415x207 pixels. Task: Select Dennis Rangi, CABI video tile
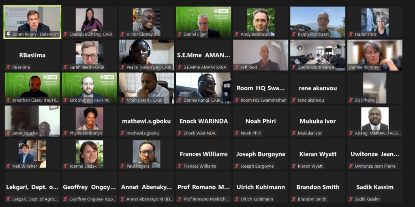[x=203, y=88]
